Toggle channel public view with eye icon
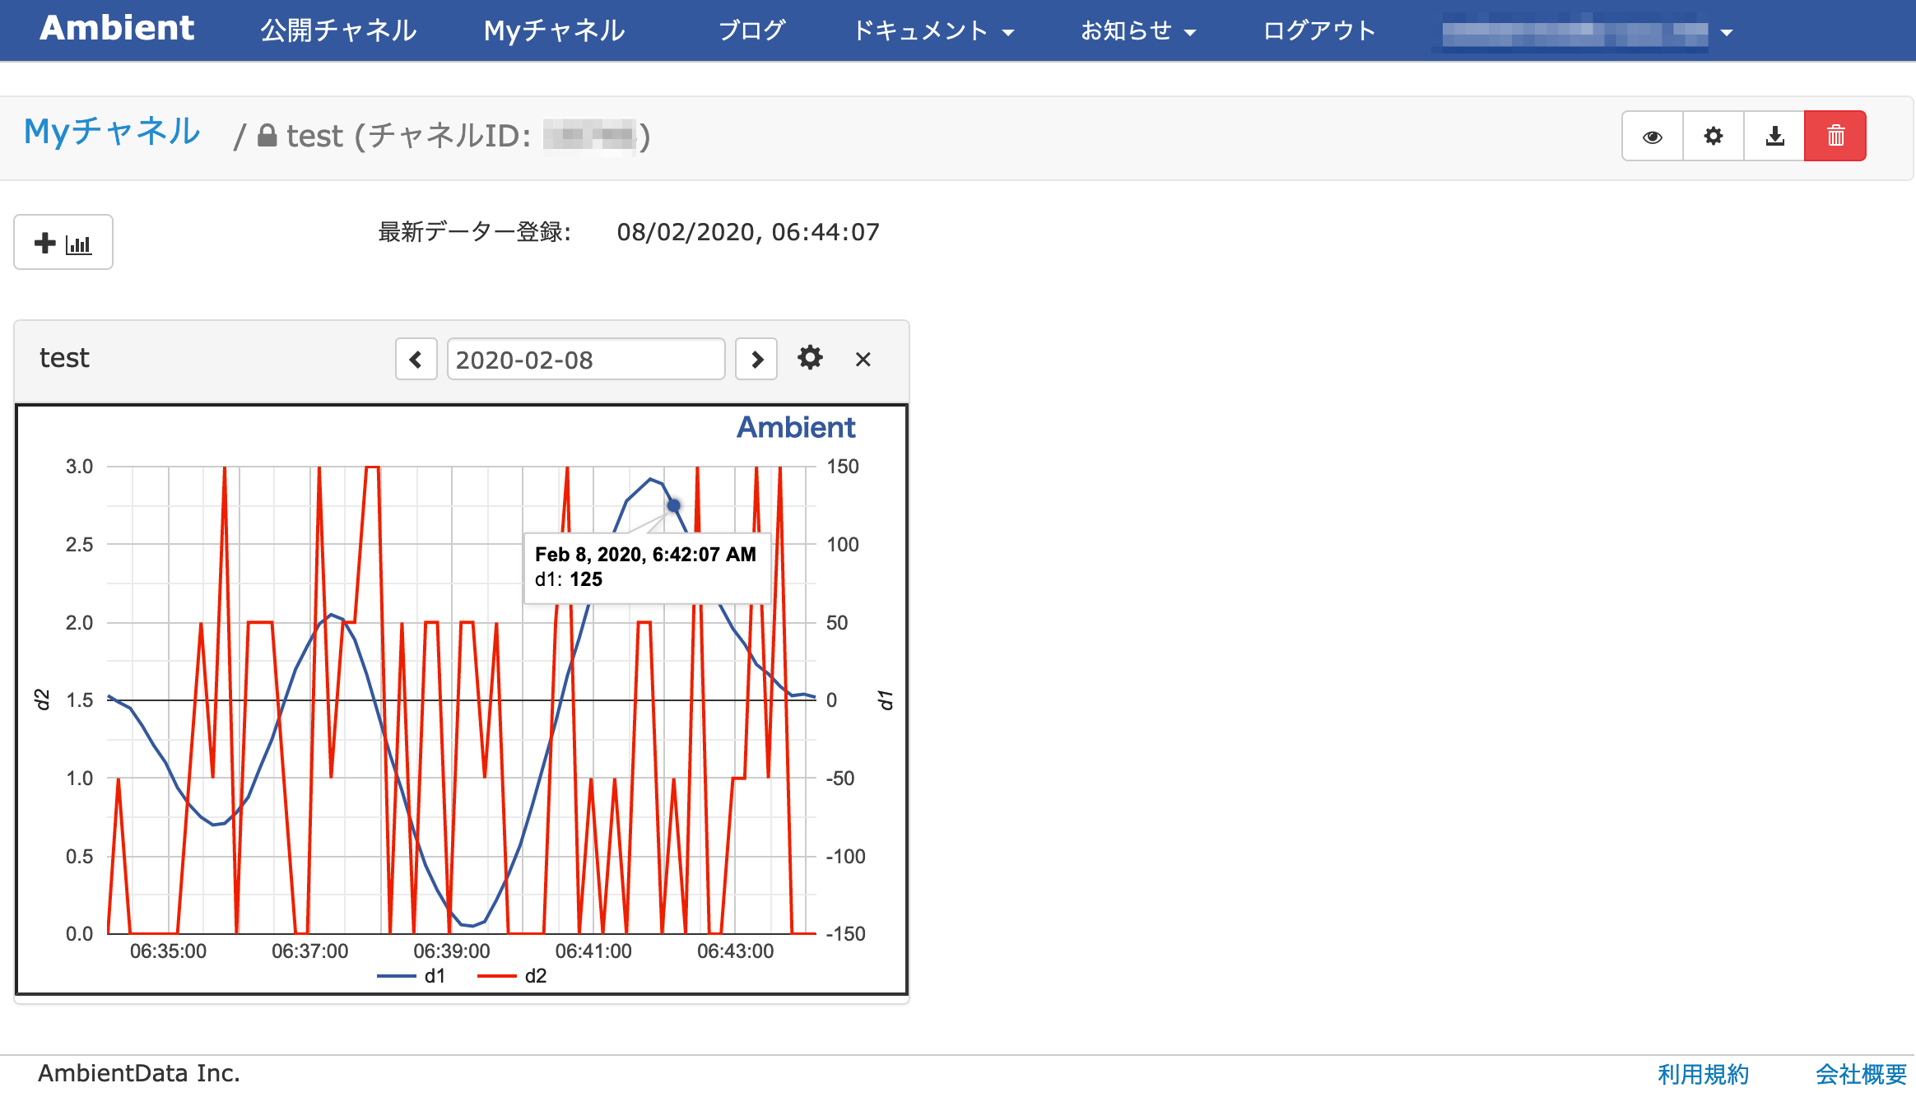The width and height of the screenshot is (1916, 1111). click(x=1652, y=136)
